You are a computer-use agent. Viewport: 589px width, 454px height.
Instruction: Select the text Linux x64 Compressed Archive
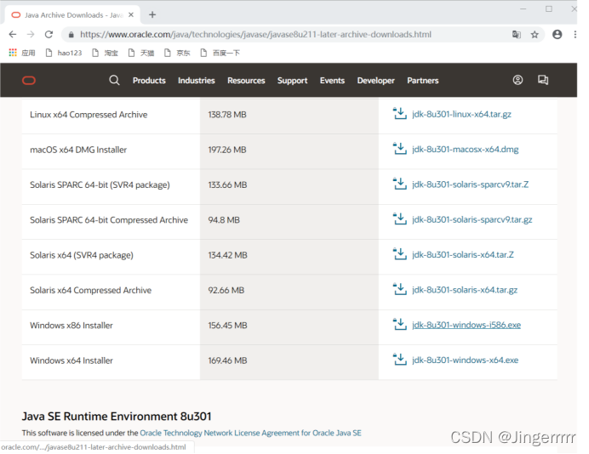pyautogui.click(x=89, y=115)
